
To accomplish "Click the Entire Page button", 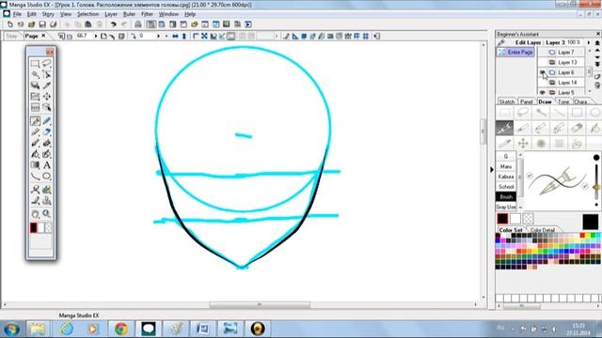I will click(515, 53).
